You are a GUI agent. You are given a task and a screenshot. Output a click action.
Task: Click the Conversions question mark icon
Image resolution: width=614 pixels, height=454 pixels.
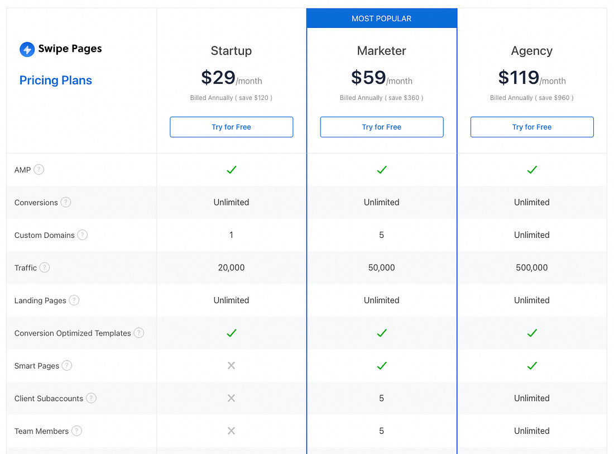coord(66,202)
